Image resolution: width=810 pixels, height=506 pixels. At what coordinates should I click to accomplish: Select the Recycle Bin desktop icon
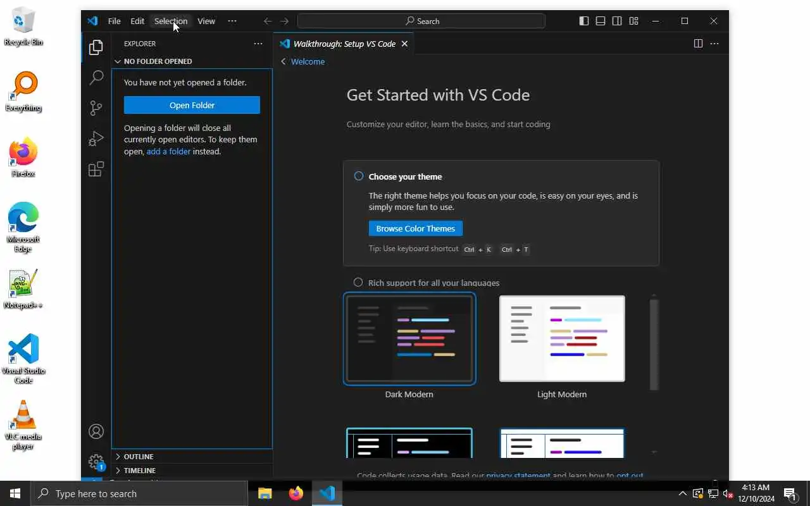click(x=23, y=27)
